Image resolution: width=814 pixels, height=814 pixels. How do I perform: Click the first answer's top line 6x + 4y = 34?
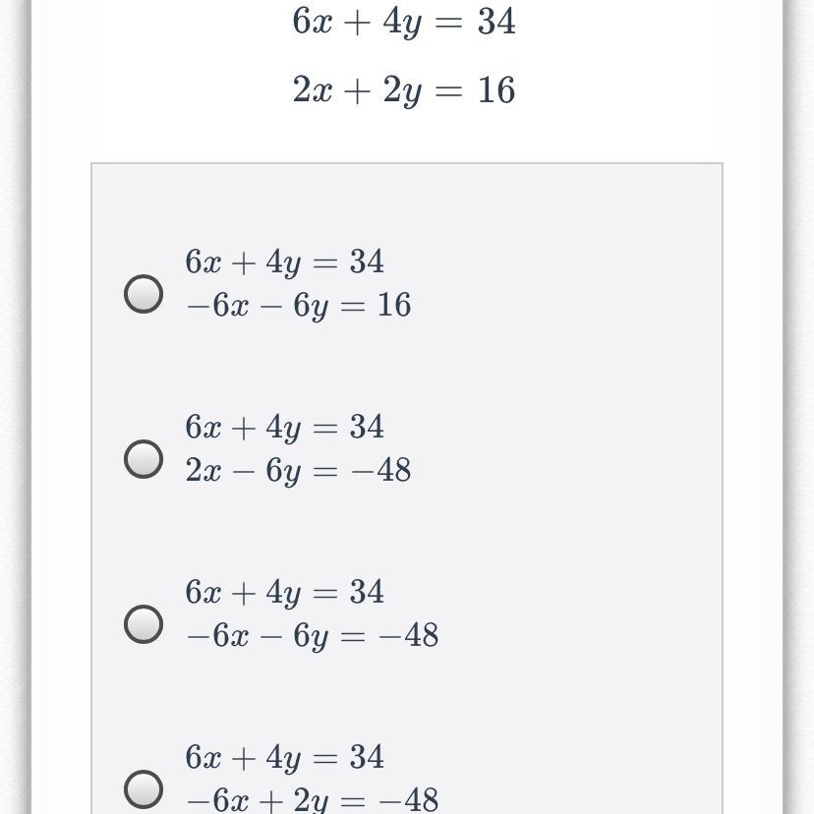[x=284, y=262]
